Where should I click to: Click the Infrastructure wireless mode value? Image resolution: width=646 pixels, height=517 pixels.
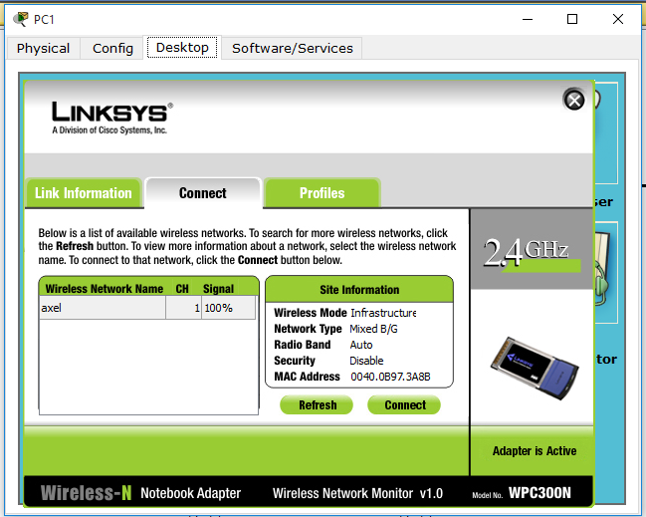[x=383, y=313]
